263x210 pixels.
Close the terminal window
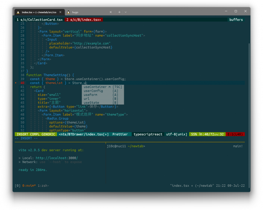(245, 11)
